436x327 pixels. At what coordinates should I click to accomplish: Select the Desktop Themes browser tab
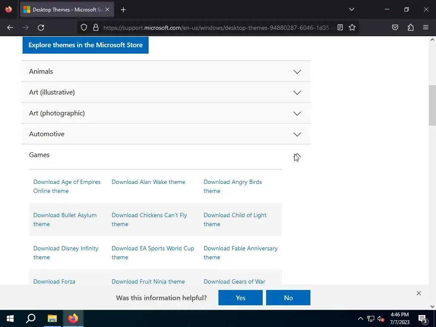coord(67,9)
